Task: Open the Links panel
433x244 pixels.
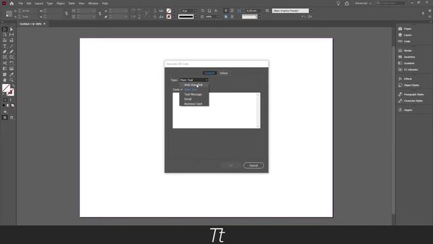Action: point(405,41)
